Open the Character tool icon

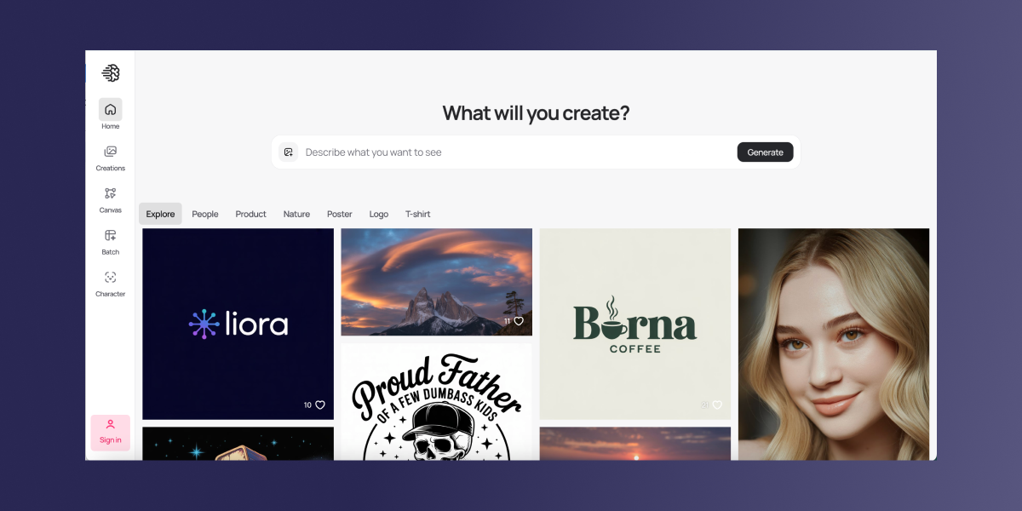pyautogui.click(x=111, y=277)
